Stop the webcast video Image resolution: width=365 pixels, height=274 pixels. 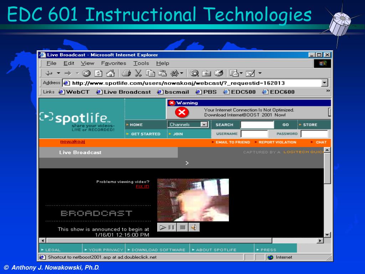coord(183,227)
